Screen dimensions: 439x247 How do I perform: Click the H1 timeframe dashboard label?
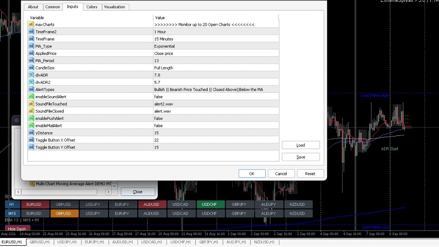12,204
